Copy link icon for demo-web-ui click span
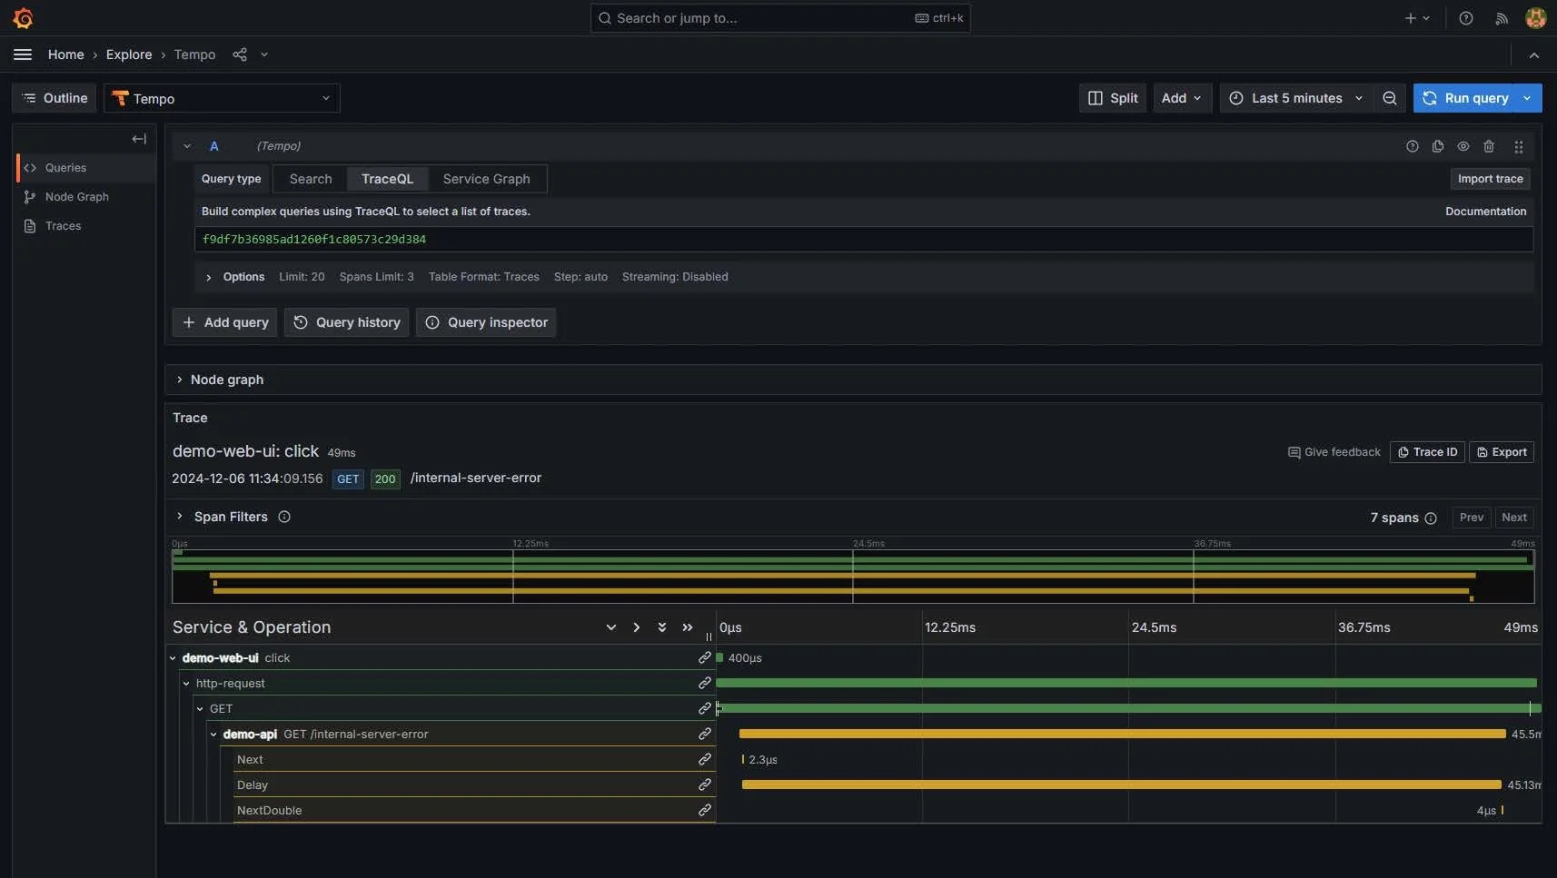 (705, 657)
